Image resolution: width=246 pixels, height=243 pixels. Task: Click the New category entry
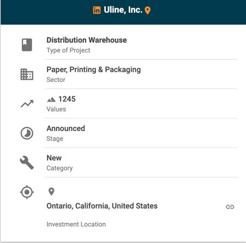(54, 158)
